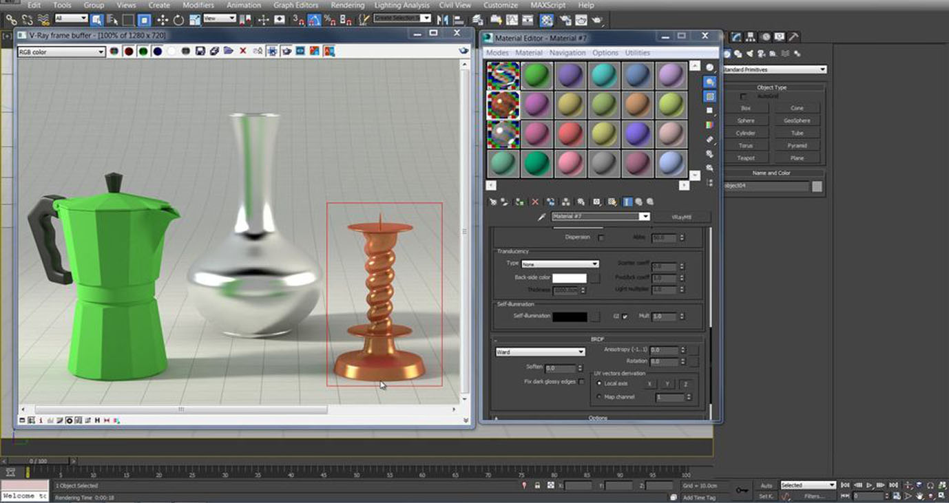
Task: Open the Utilities menu in Material Editor
Action: (637, 53)
